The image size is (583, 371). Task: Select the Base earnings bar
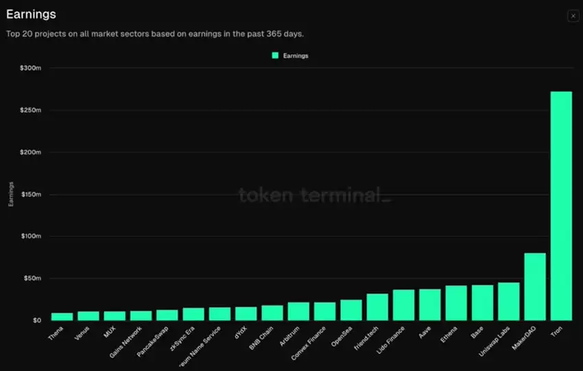point(482,303)
